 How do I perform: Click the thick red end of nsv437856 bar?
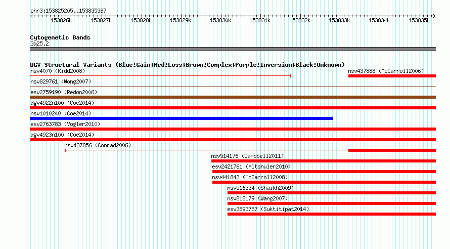(392, 150)
